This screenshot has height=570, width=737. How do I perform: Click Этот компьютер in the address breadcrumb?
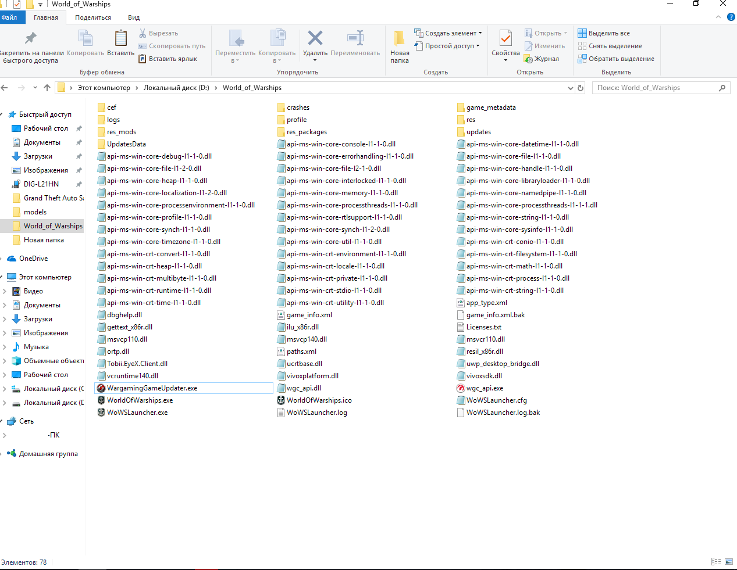coord(104,88)
